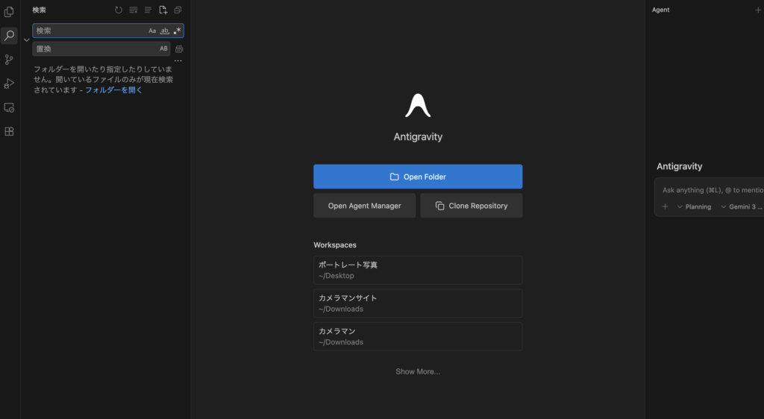This screenshot has width=764, height=419.
Task: Toggle regular expression search
Action: tap(177, 31)
